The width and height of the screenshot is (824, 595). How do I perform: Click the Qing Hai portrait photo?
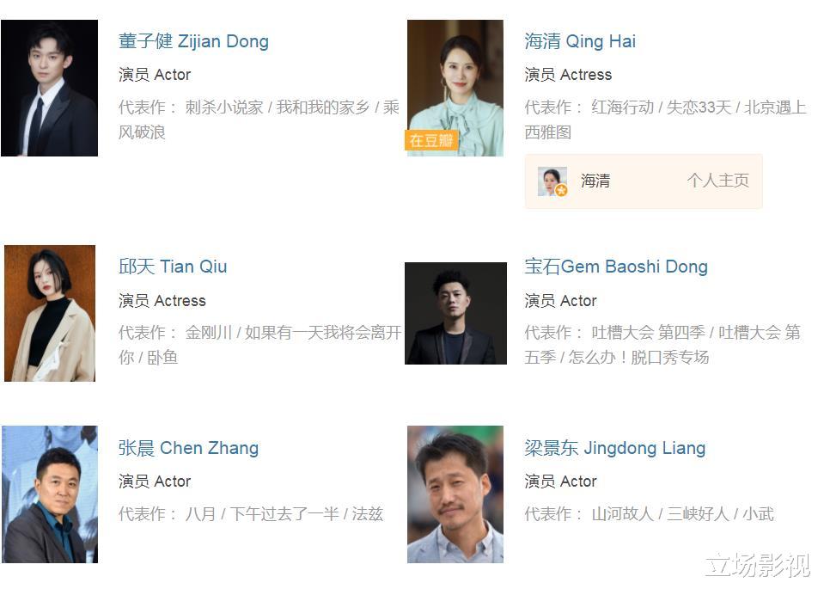(455, 88)
